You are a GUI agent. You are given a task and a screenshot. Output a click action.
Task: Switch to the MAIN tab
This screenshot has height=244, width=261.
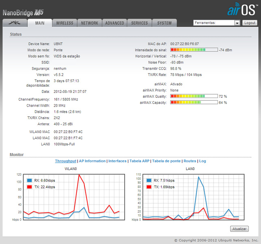click(40, 23)
